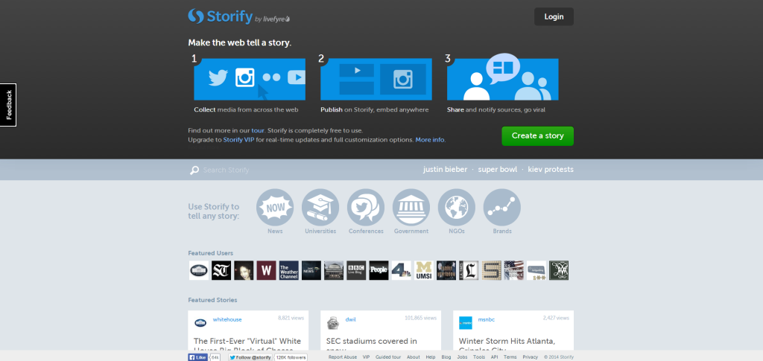Open Winter Storm Hits Atlanta story
763x361 pixels.
507,345
